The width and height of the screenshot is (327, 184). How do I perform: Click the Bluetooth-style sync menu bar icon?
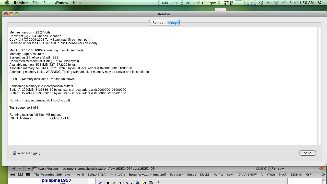tap(269, 3)
